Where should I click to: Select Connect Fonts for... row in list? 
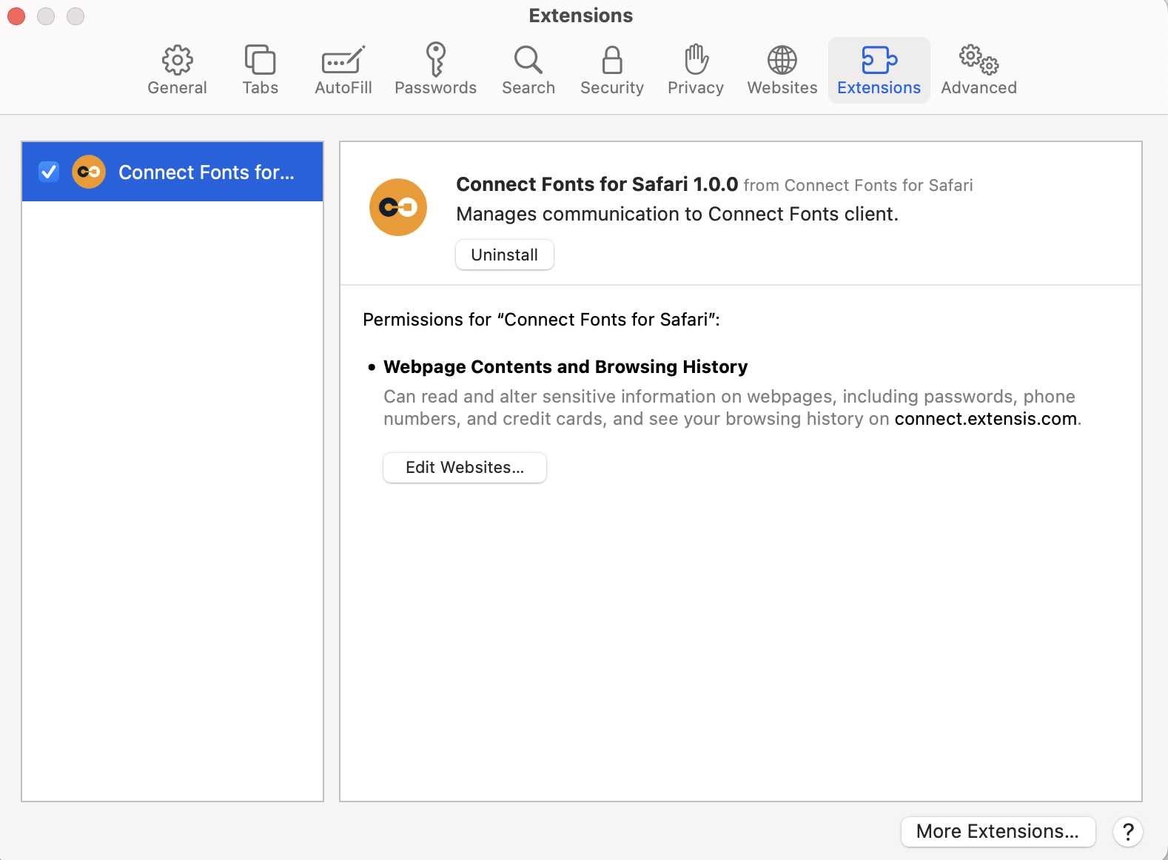172,172
